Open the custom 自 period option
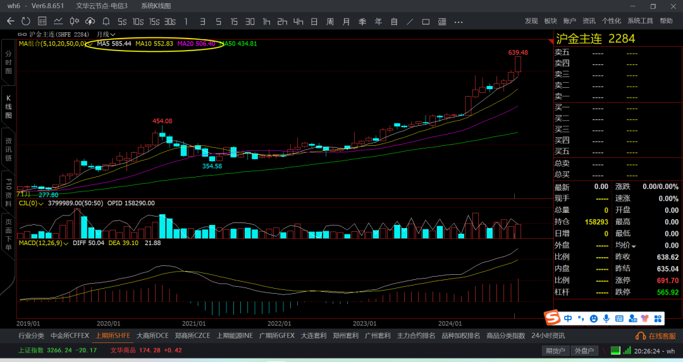 coord(394,21)
